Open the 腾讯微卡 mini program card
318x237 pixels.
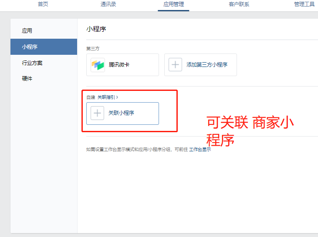[122, 65]
